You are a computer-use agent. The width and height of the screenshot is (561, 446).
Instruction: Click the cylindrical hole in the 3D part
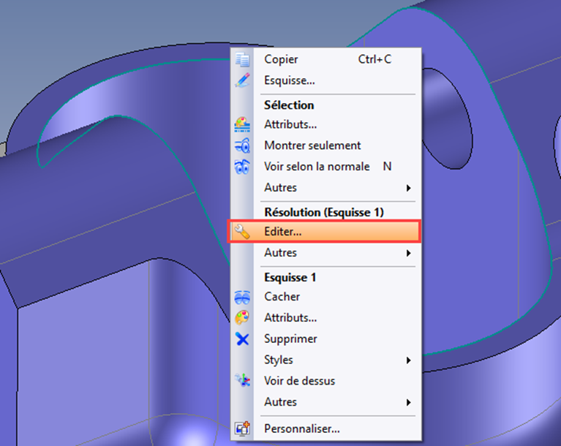(x=447, y=118)
